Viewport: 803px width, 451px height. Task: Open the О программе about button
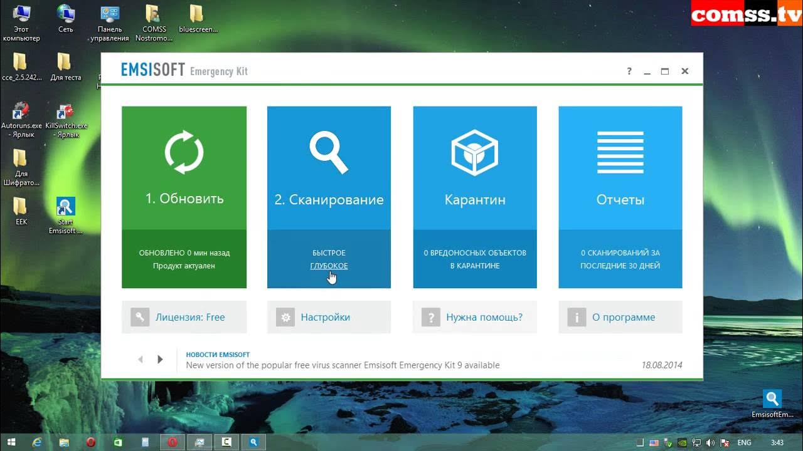(620, 317)
